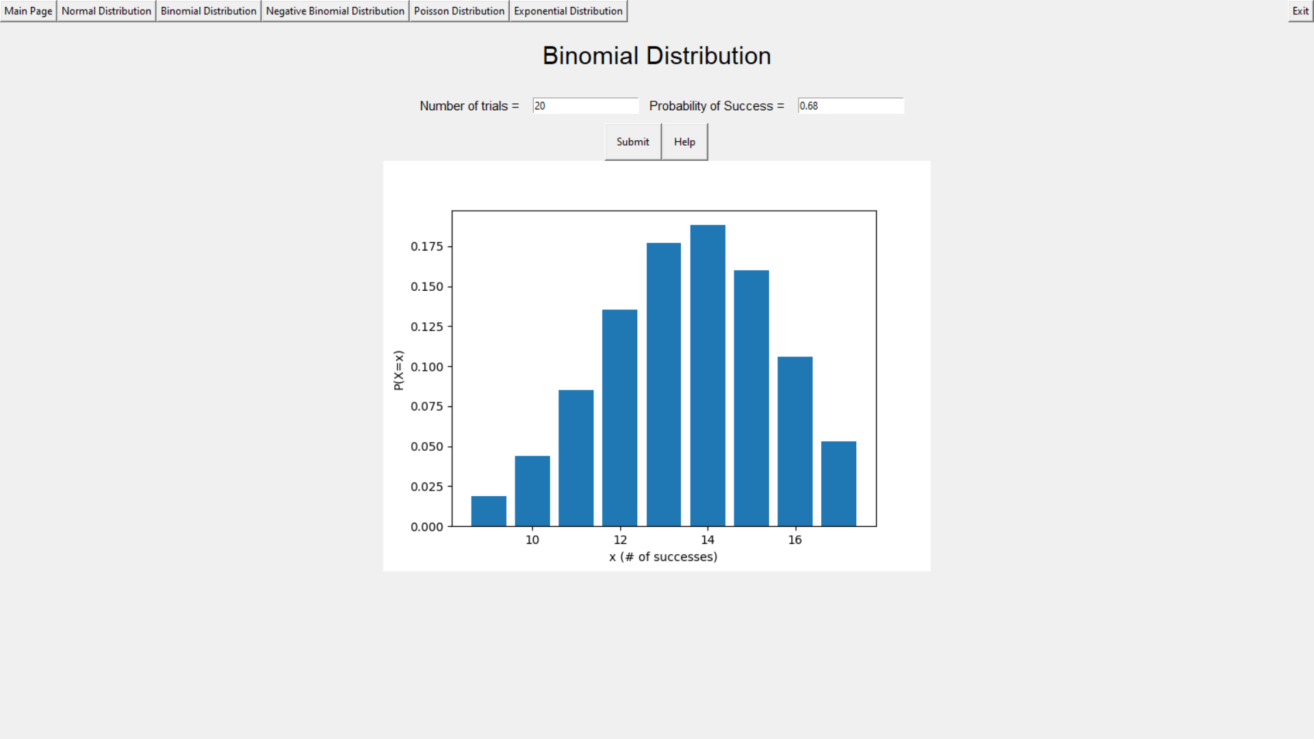
Task: Click the Submit button
Action: point(633,142)
